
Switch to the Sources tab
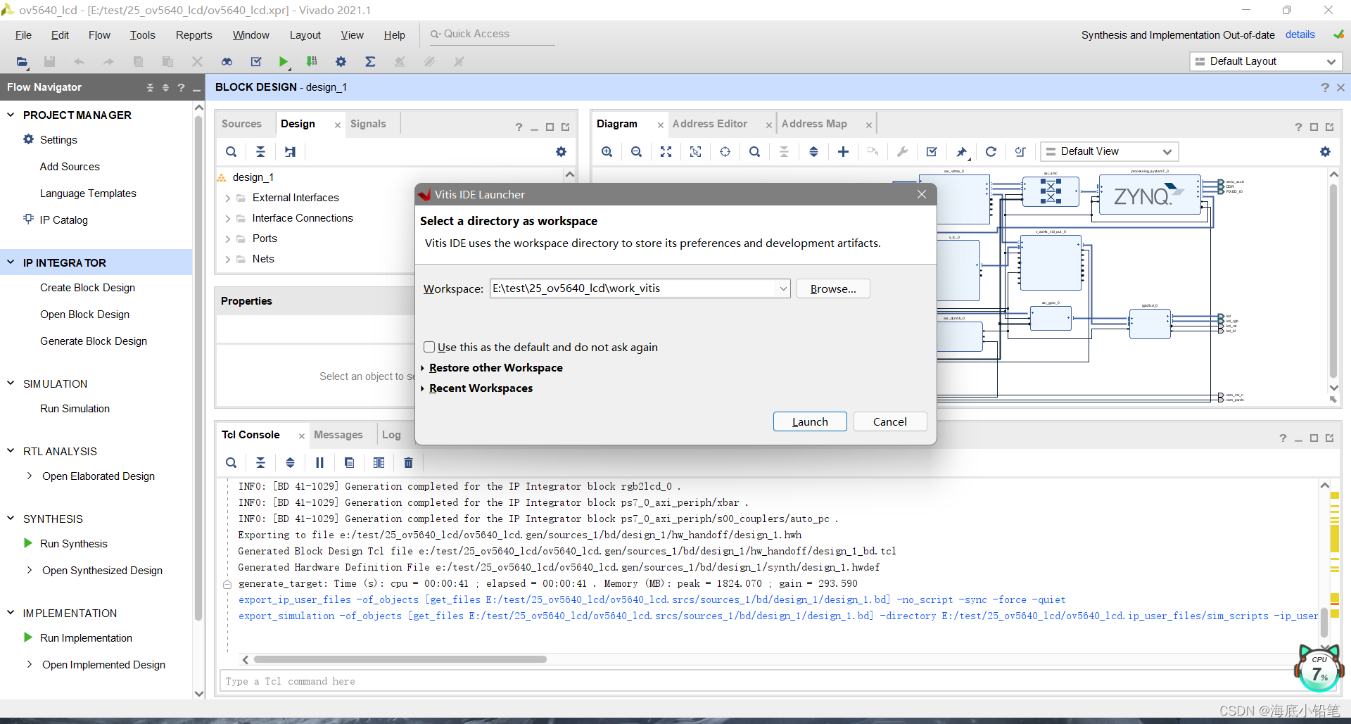pos(241,124)
